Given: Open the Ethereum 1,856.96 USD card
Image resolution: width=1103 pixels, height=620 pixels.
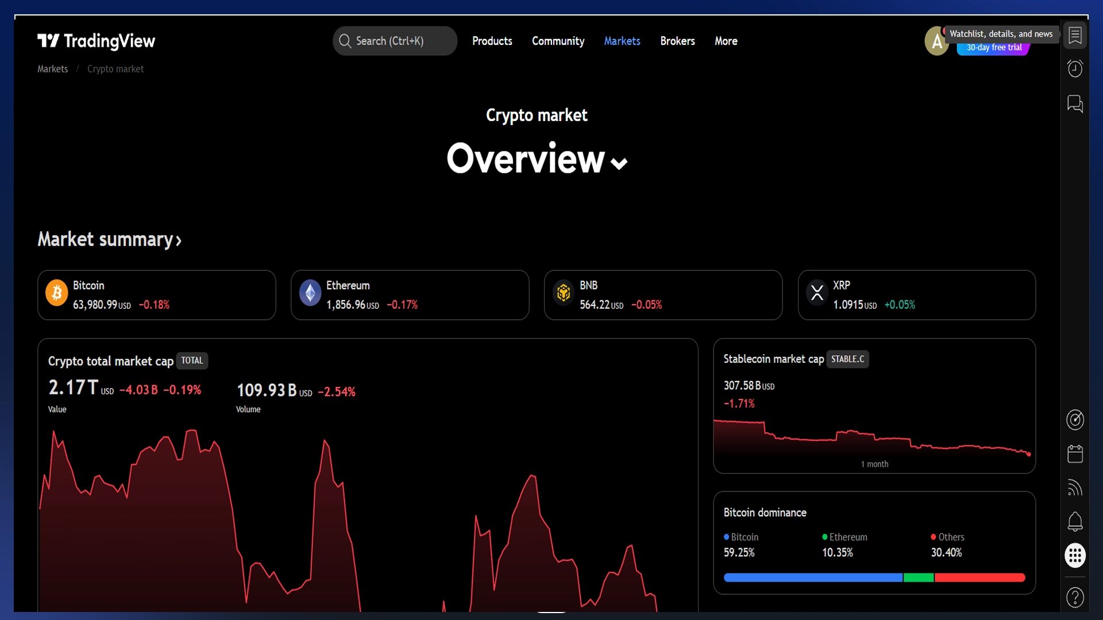Looking at the screenshot, I should pos(410,295).
